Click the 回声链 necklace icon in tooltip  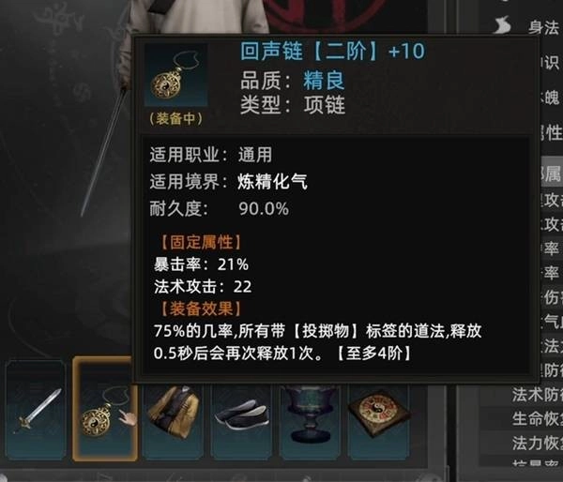176,75
